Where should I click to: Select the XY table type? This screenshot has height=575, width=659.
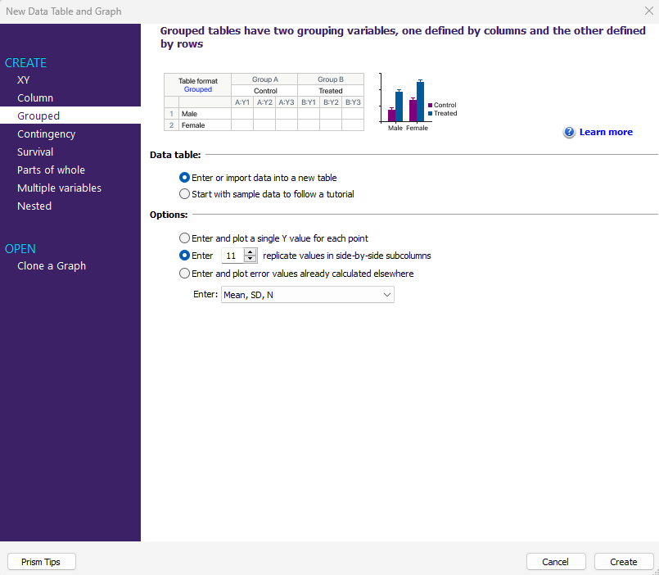coord(23,80)
